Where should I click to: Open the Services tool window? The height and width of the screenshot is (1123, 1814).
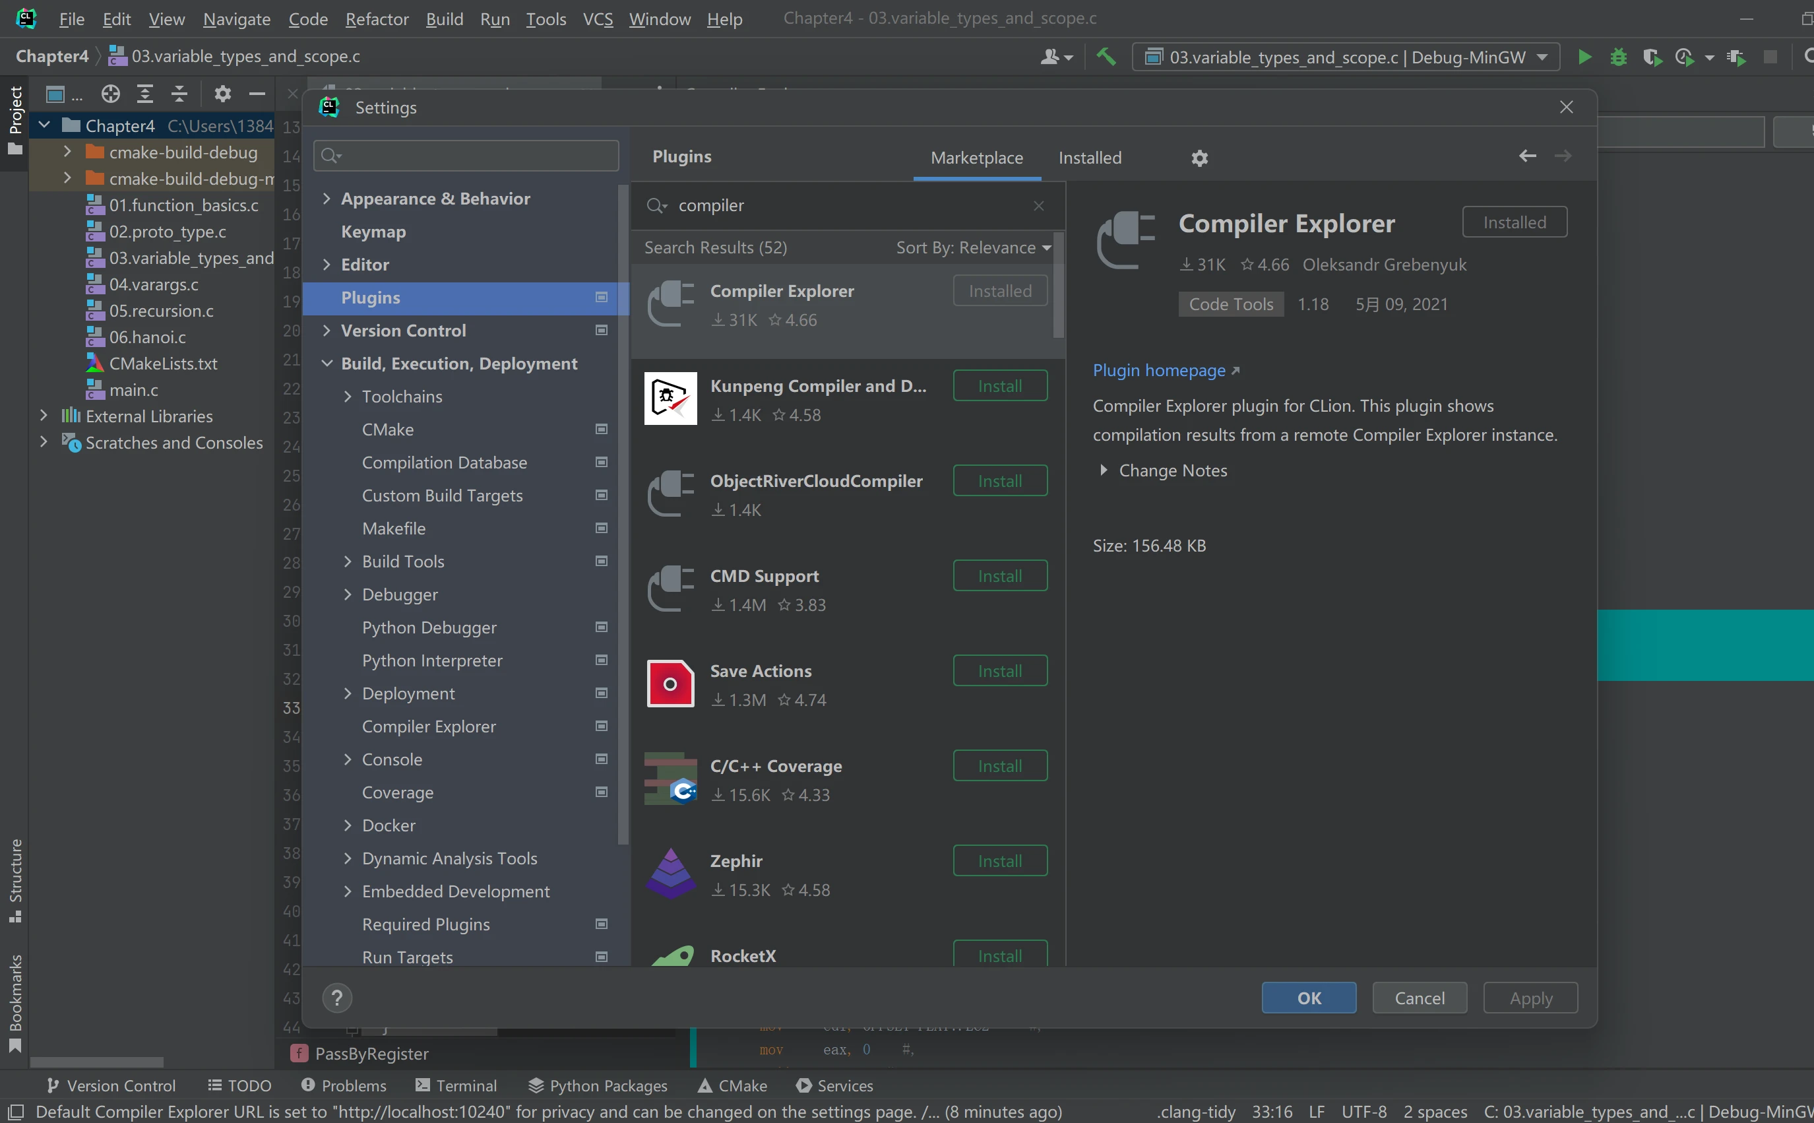click(834, 1085)
